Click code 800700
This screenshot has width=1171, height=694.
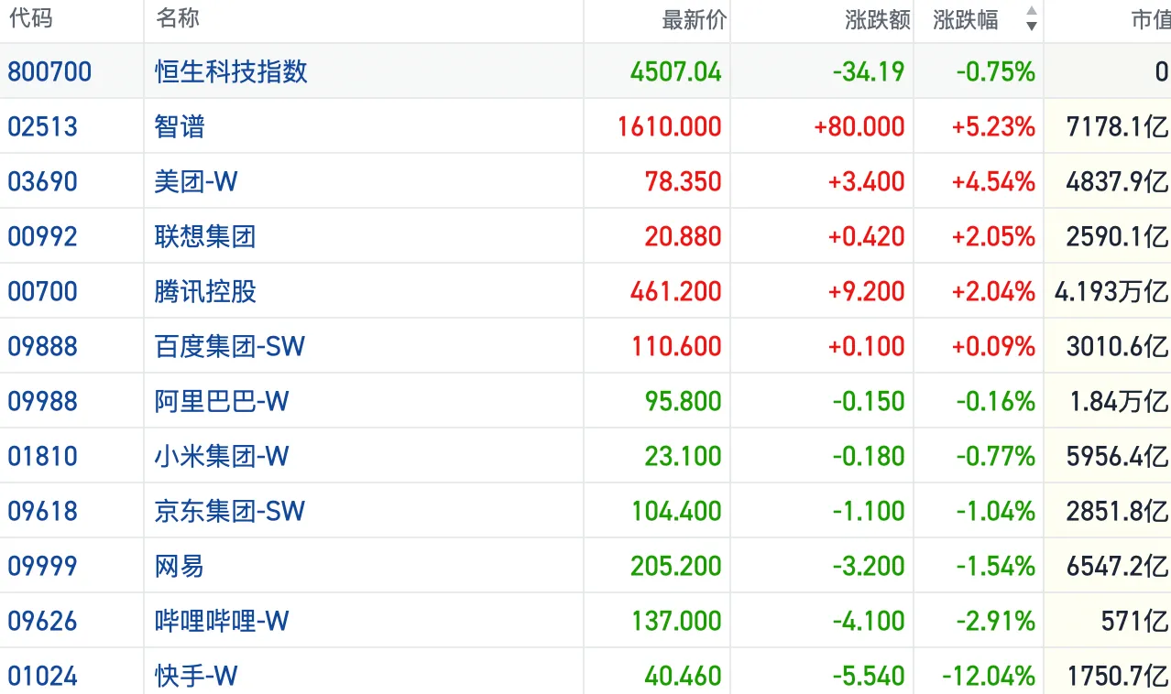point(49,71)
